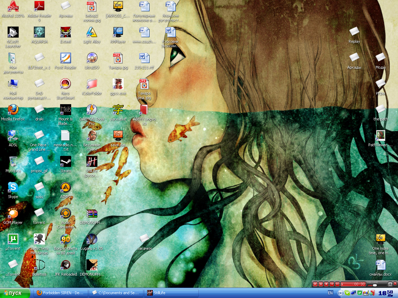
Task: Launch the Вокруг света за 80 дней game
Action: point(66,244)
